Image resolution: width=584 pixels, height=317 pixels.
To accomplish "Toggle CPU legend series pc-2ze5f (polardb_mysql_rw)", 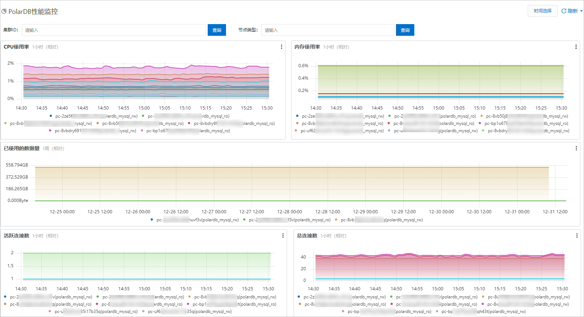I will click(94, 116).
